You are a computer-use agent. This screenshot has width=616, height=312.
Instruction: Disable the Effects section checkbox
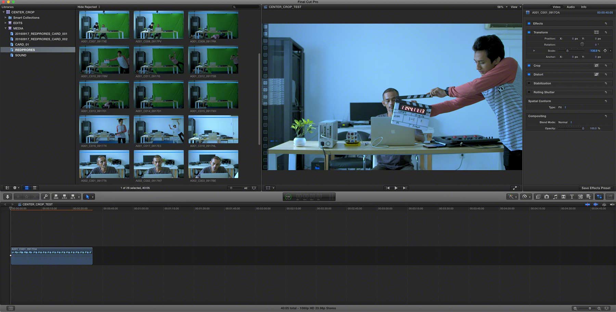(529, 23)
